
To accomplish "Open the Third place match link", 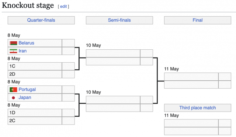I will click(198, 108).
